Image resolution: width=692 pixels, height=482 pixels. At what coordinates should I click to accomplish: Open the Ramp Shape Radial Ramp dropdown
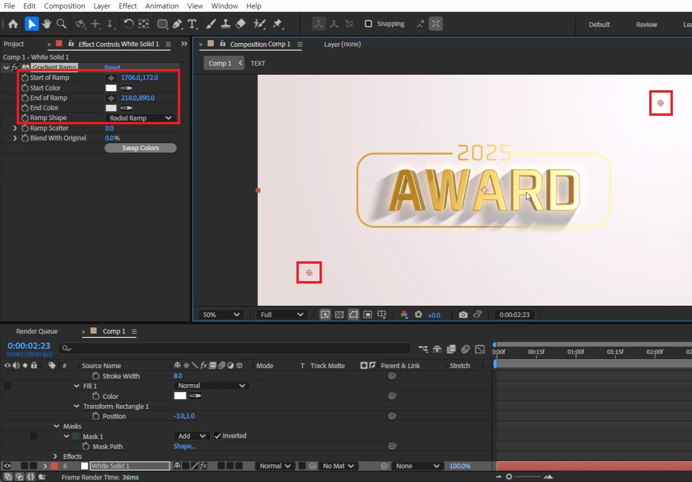(x=140, y=118)
